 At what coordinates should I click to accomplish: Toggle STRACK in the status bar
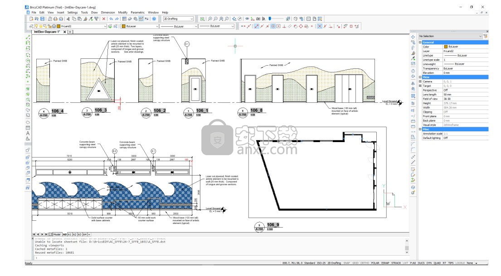[x=396, y=263]
